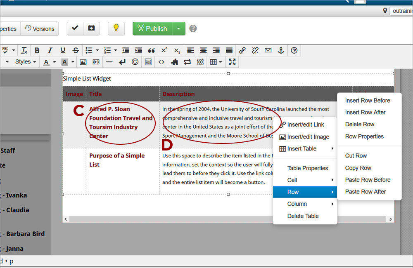The image size is (413, 268).
Task: Select Insert Row After from the submenu
Action: [x=364, y=112]
